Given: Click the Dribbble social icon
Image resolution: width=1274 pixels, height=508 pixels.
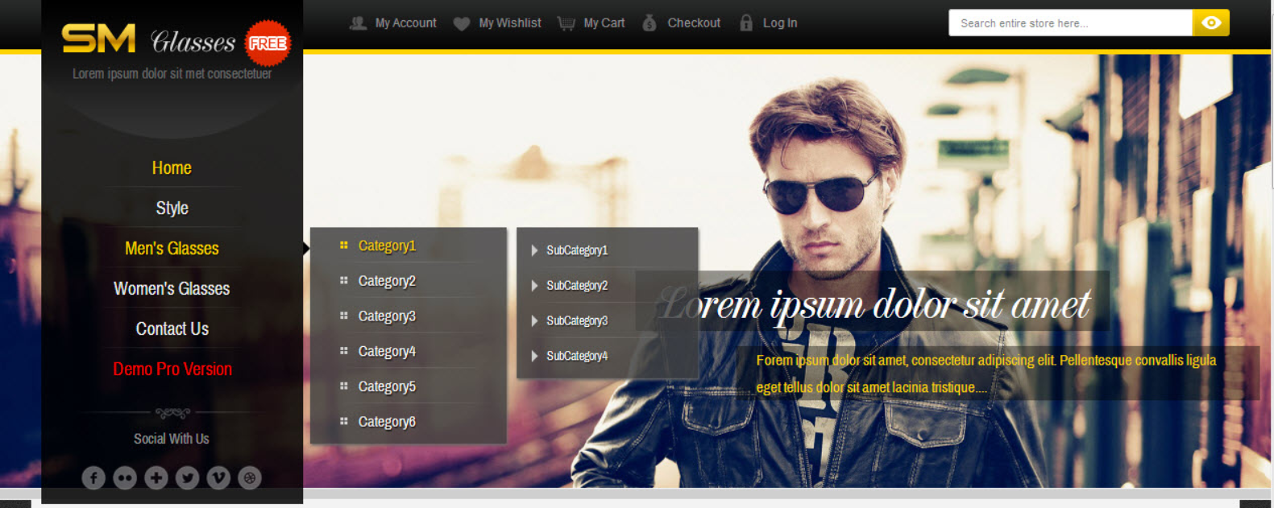Looking at the screenshot, I should [250, 478].
